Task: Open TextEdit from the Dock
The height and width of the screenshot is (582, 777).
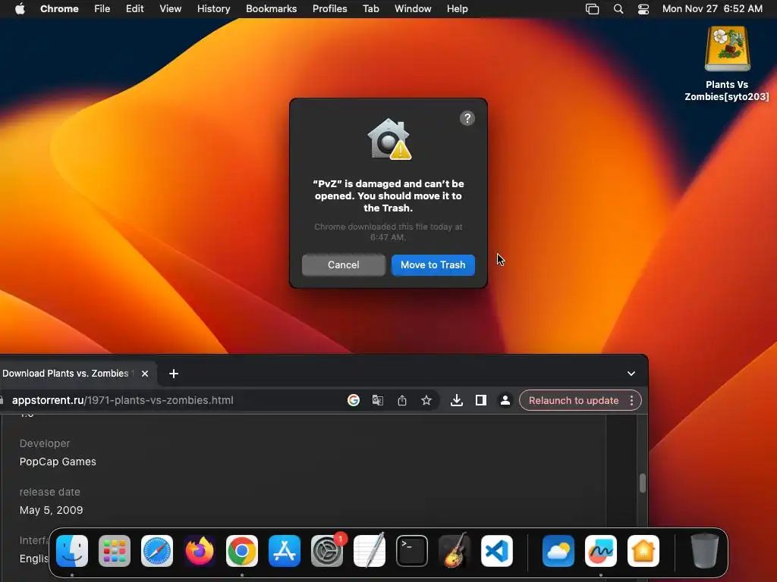Action: point(370,551)
